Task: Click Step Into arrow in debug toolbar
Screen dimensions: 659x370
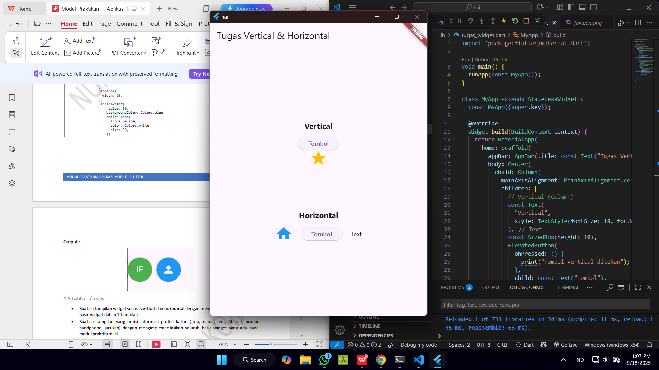Action: [x=482, y=21]
